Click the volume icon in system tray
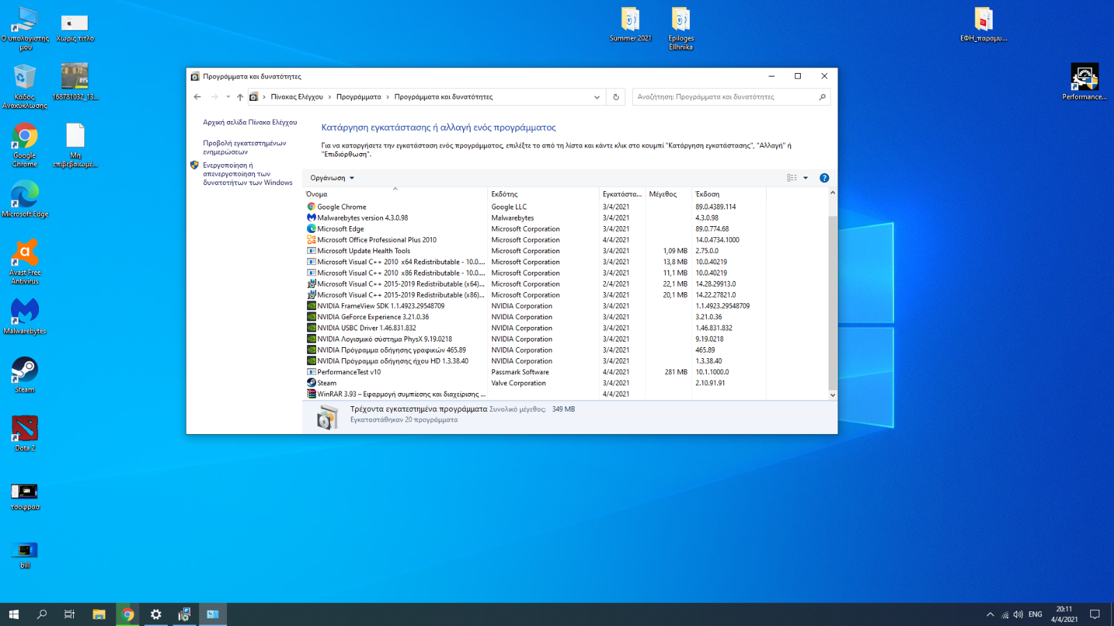This screenshot has width=1114, height=626. tap(1018, 614)
